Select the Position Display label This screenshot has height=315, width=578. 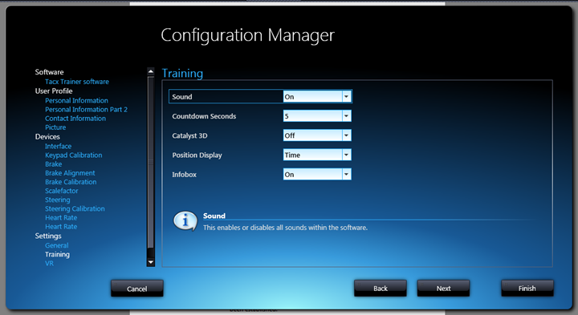click(197, 155)
